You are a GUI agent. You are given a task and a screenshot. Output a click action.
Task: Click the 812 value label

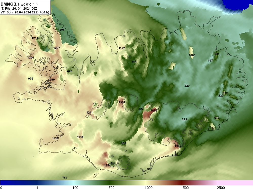[x=225, y=93]
